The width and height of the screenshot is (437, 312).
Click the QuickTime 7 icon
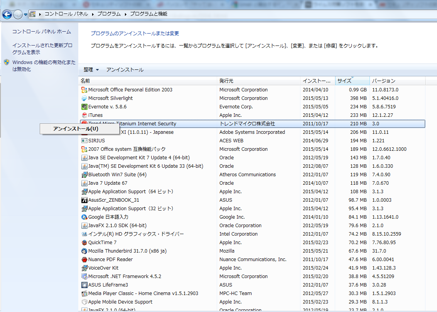[84, 243]
